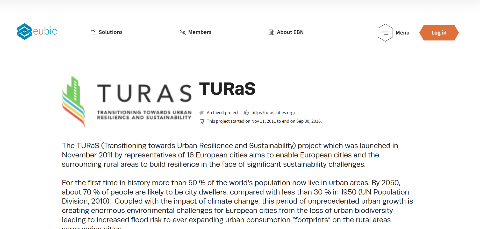Click the Menu text label
This screenshot has height=229, width=480.
pos(402,33)
